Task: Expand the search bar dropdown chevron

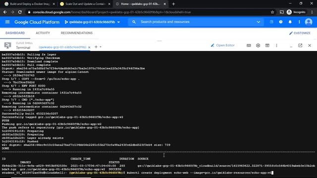Action: pos(259,22)
